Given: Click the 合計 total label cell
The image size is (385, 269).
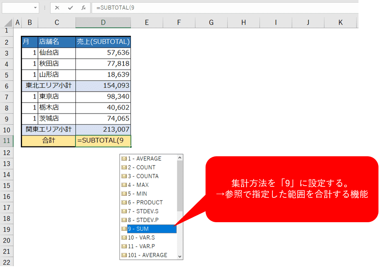Looking at the screenshot, I should click(49, 141).
